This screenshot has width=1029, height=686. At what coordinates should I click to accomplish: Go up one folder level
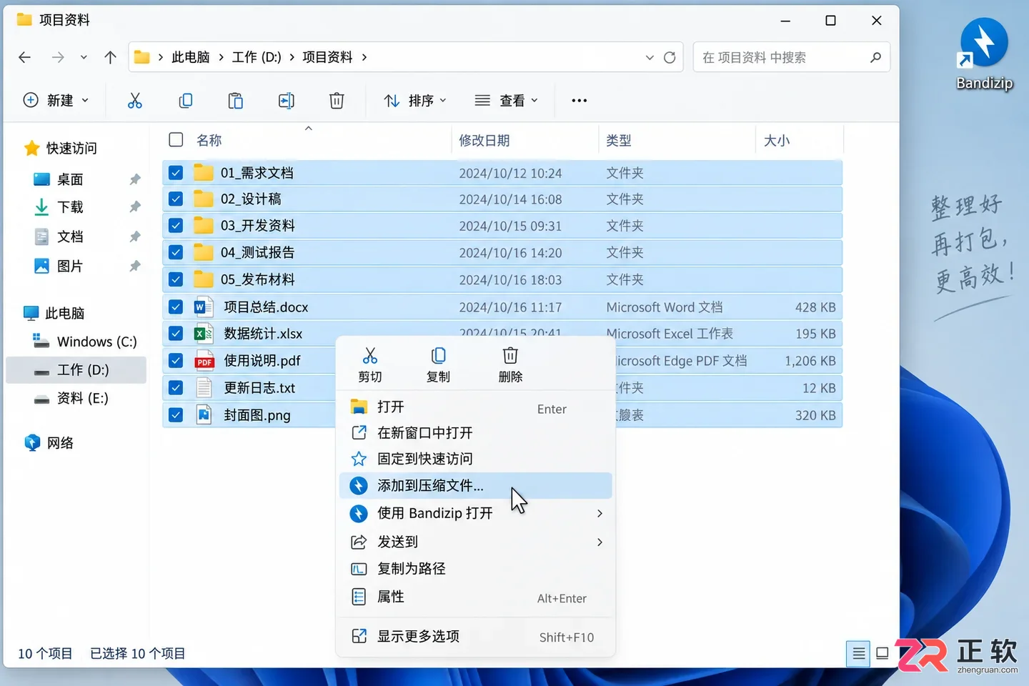(x=110, y=57)
